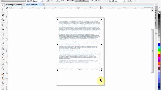Activate the Zoom magnifier tool
This screenshot has height=90, width=161.
point(3,20)
